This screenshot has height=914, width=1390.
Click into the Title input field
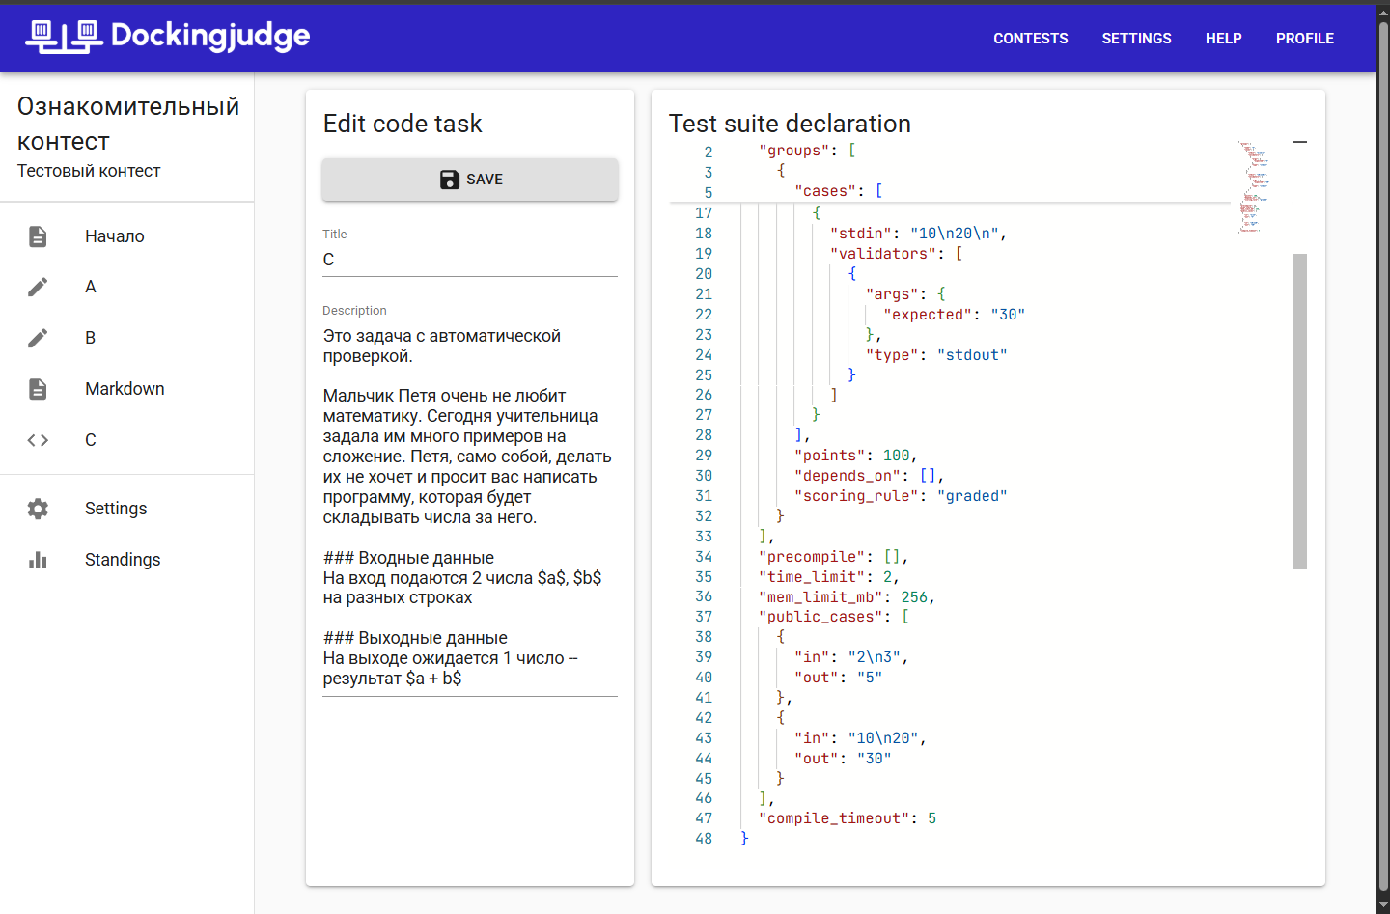click(x=469, y=260)
